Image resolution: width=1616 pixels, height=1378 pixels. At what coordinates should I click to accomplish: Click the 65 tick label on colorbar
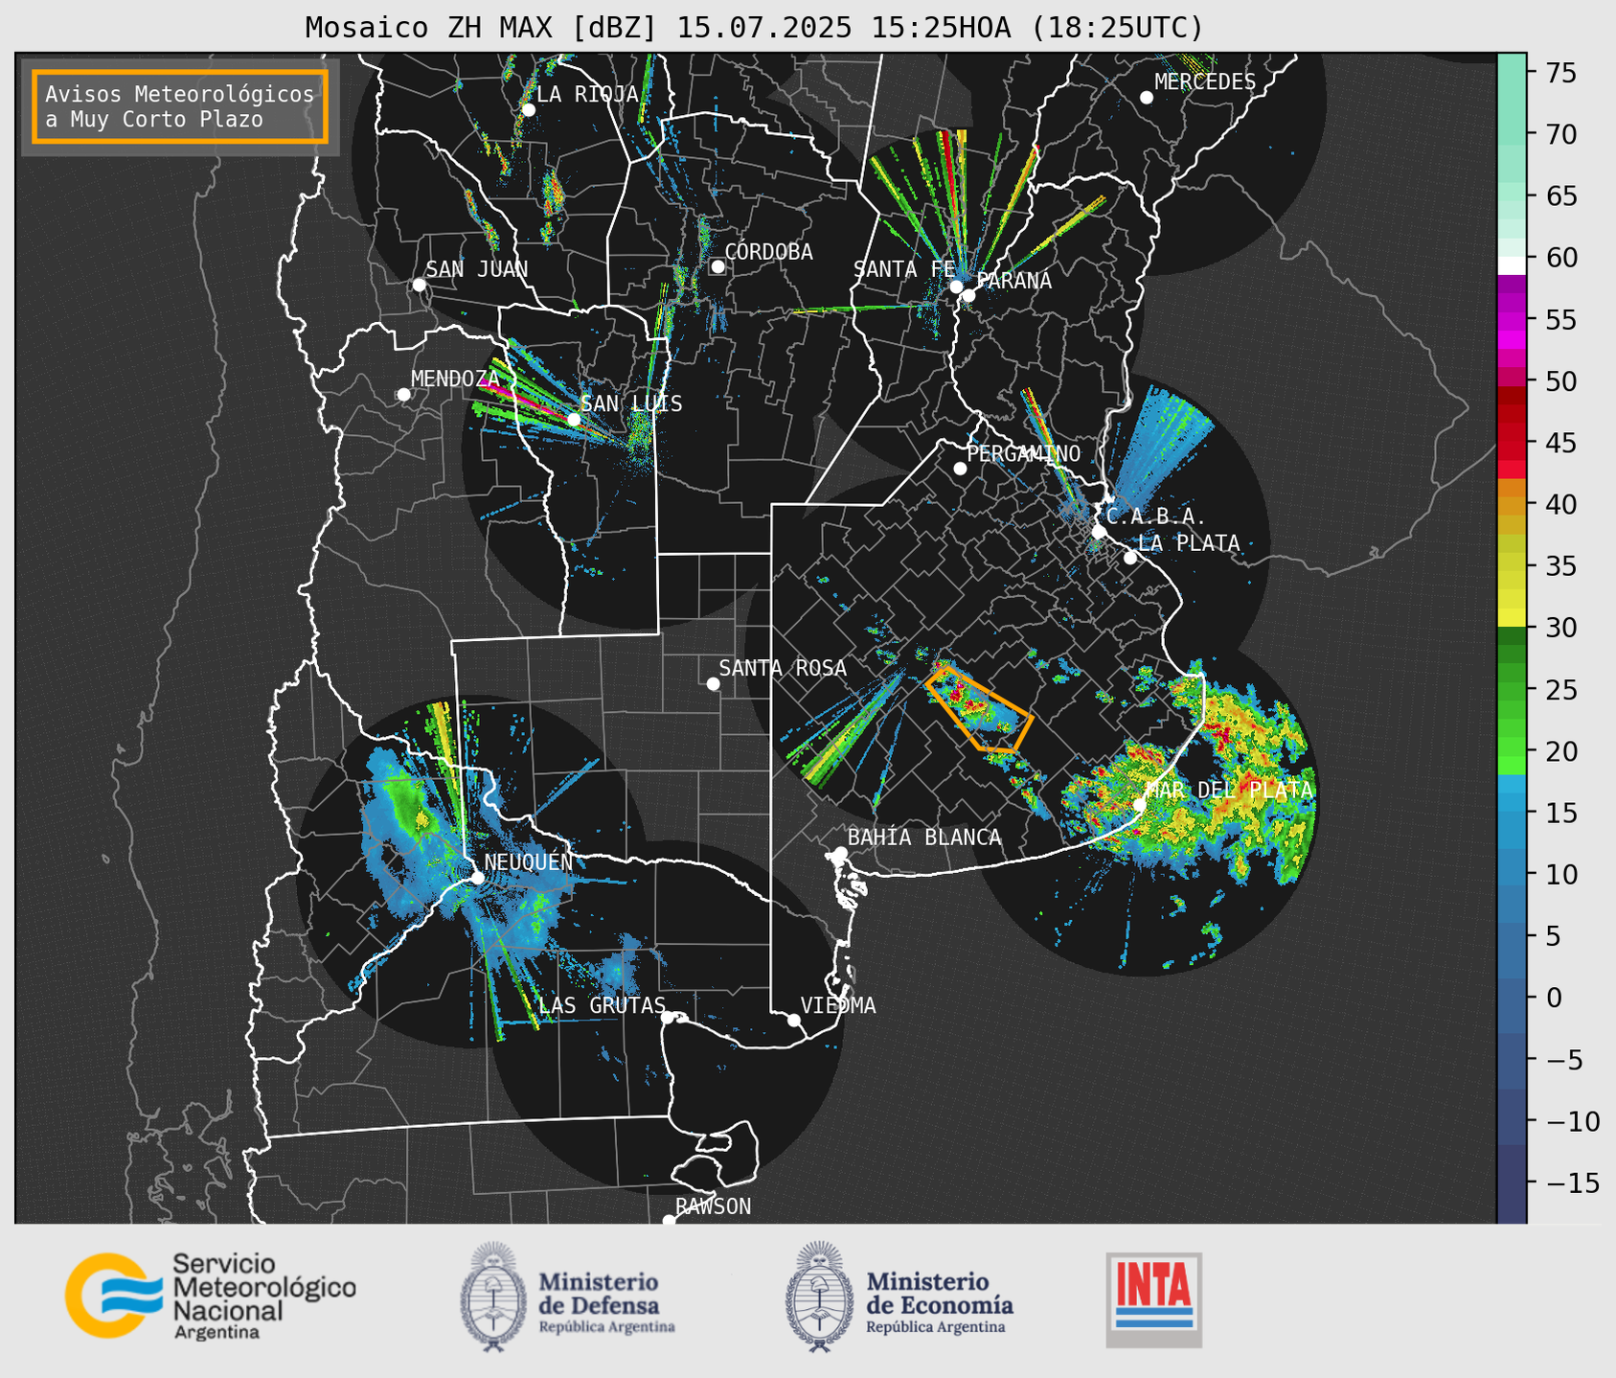[1560, 196]
